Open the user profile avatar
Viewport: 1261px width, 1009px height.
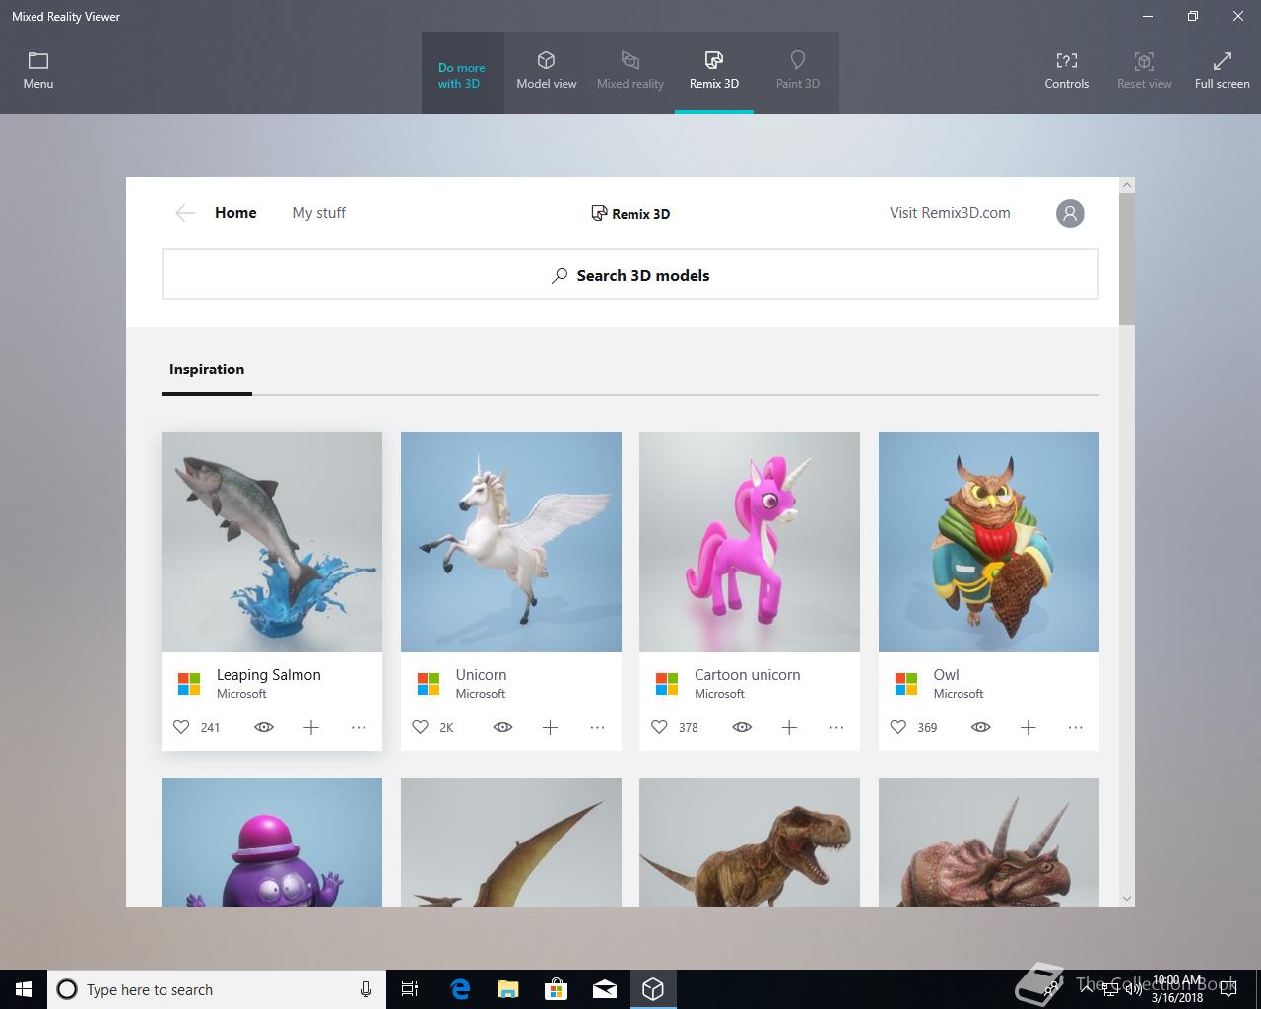(1070, 213)
